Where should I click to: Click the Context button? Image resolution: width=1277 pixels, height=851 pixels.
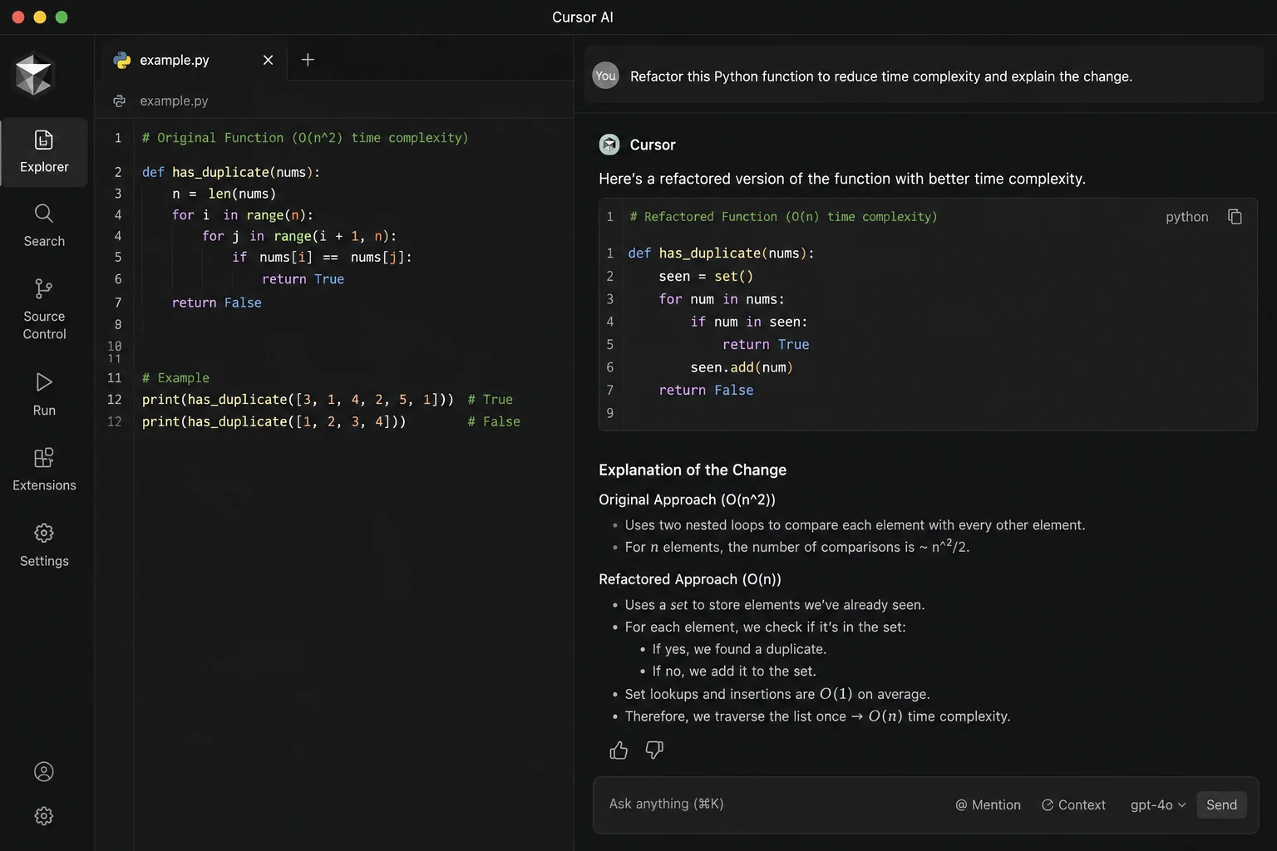pos(1073,804)
